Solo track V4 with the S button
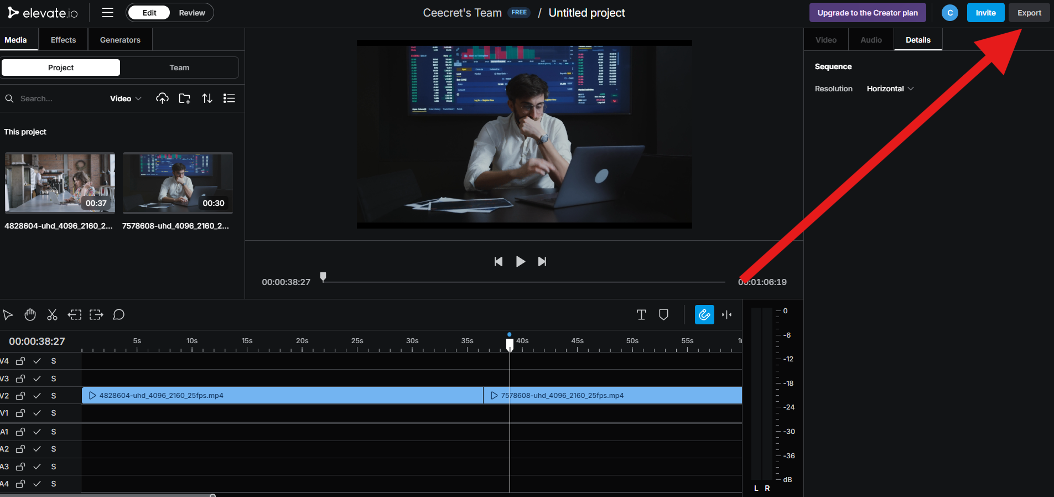The image size is (1054, 497). 54,361
